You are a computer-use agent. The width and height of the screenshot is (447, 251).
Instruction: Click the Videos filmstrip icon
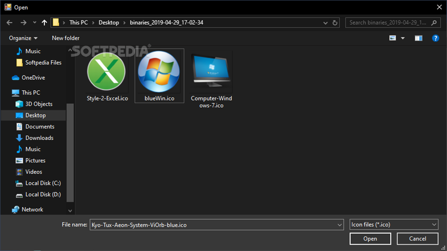[x=19, y=172]
